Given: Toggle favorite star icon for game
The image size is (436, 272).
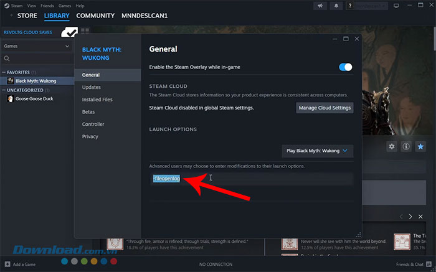Looking at the screenshot, I should point(420,146).
